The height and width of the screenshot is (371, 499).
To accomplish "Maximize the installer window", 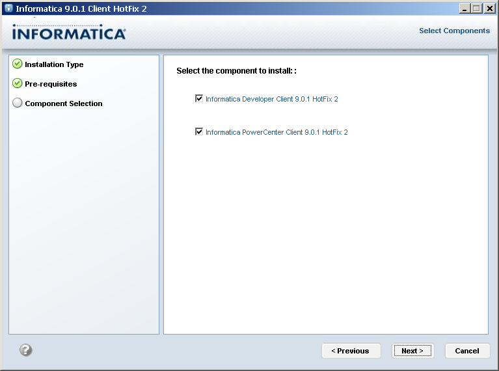I will tap(477, 8).
